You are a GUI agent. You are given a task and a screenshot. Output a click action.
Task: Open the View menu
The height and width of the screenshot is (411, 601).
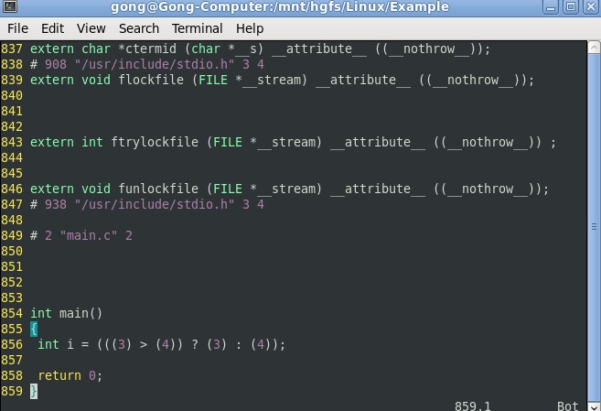(91, 28)
